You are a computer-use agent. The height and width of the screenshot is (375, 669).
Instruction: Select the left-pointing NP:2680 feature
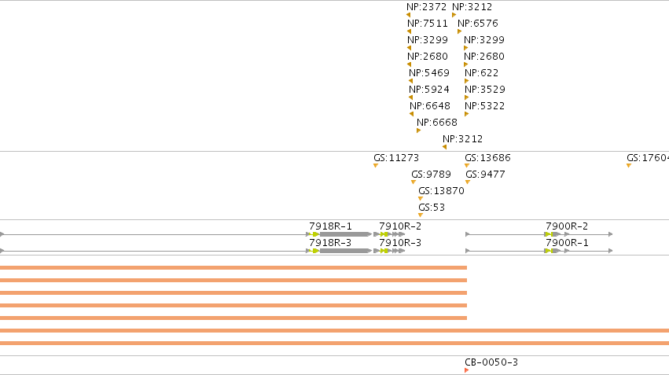[x=409, y=64]
